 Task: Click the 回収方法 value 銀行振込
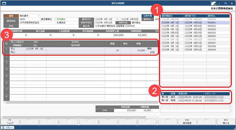(136, 23)
